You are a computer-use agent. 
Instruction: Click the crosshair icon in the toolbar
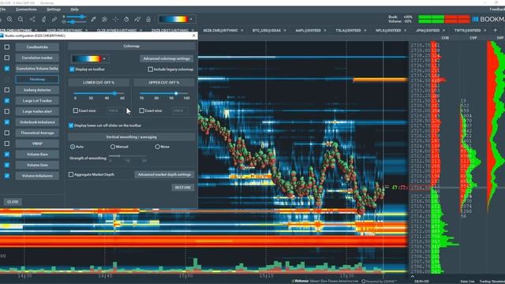115,19
